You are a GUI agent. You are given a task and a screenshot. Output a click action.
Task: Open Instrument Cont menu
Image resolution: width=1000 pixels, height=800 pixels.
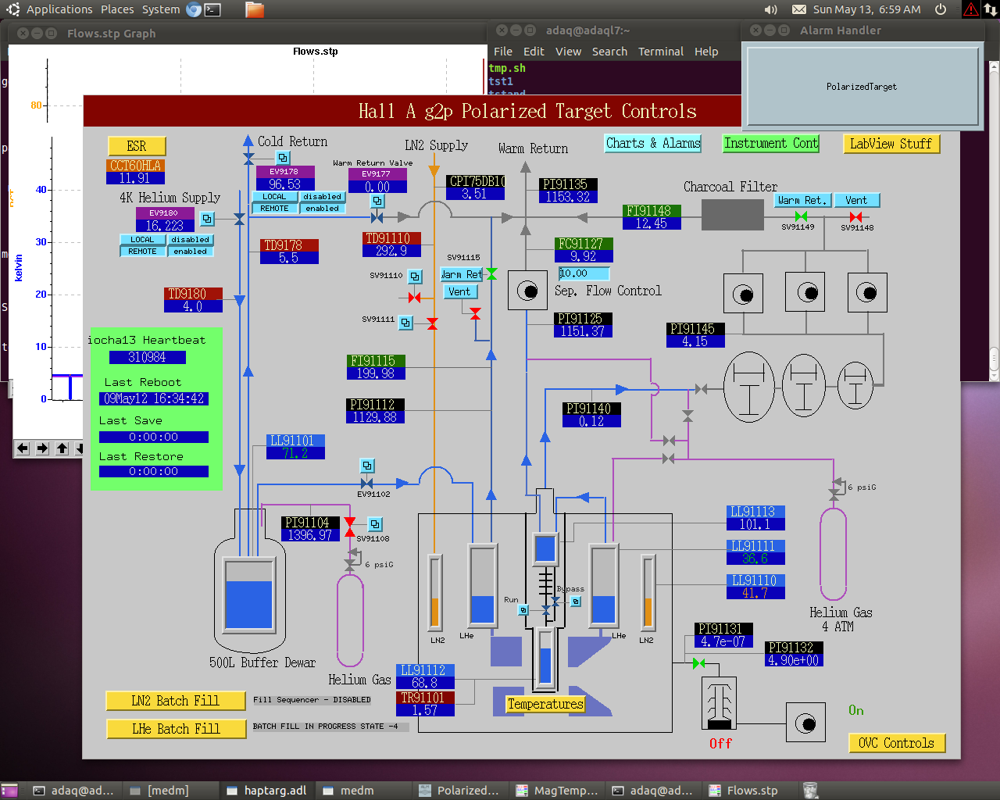[771, 143]
